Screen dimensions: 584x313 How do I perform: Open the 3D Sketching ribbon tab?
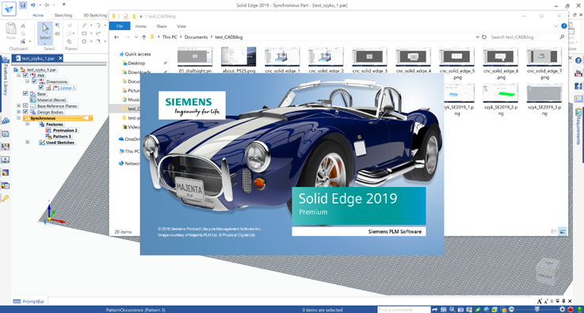[x=95, y=15]
